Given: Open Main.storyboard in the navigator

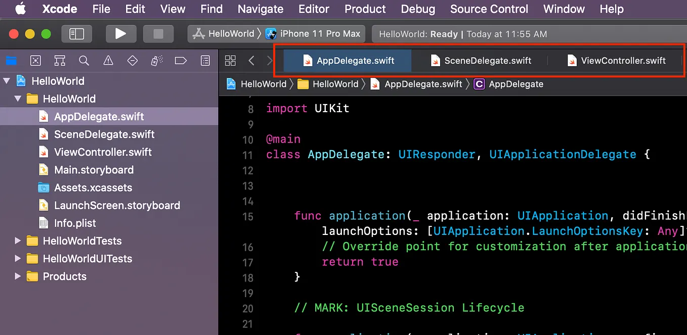Looking at the screenshot, I should point(109,170).
